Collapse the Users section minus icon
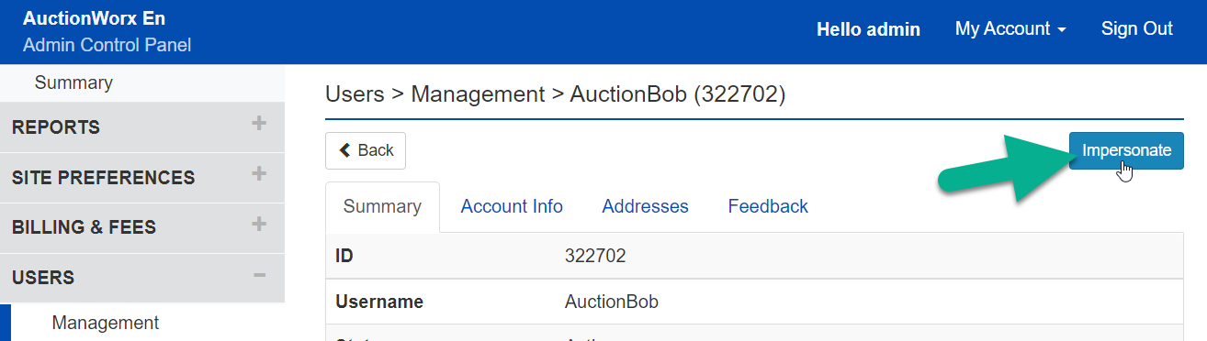This screenshot has width=1207, height=341. [x=259, y=275]
